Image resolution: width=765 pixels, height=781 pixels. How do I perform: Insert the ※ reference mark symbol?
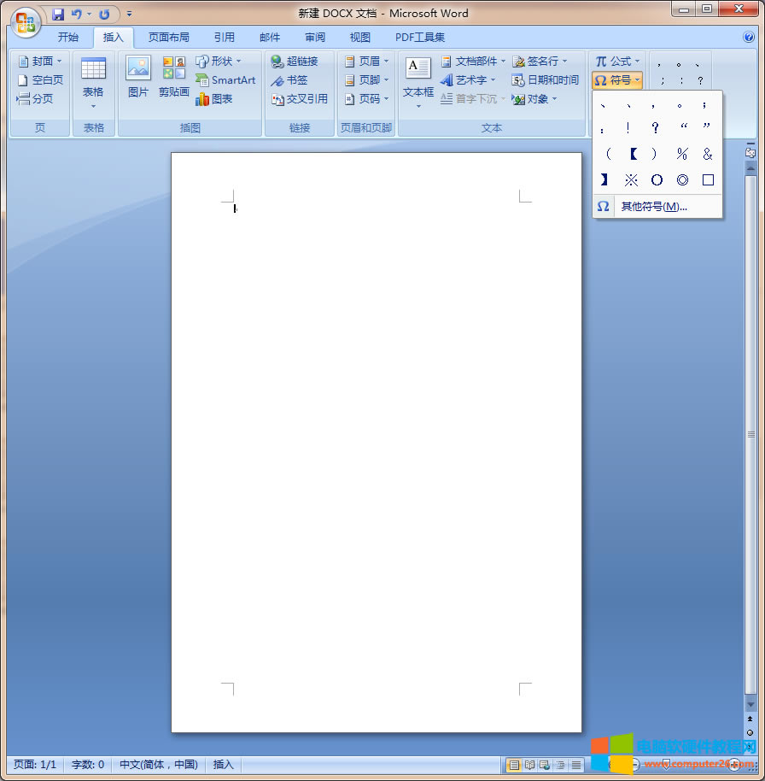[631, 179]
